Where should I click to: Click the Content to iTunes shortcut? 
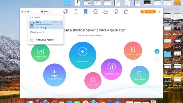(111, 69)
